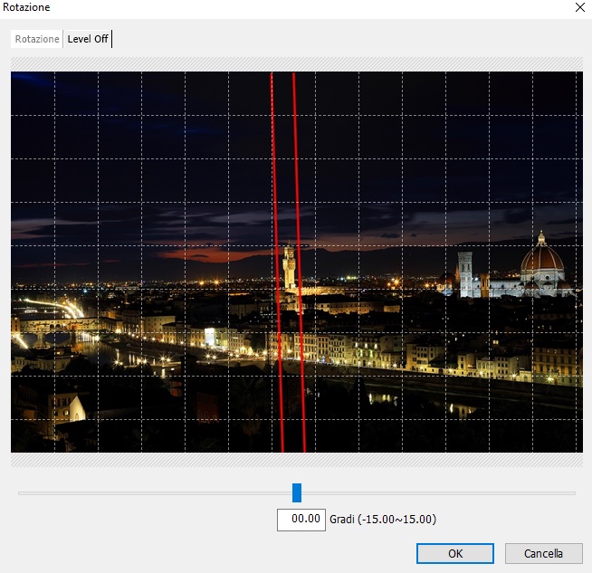Click the Rotazione title bar text
This screenshot has width=592, height=573.
tap(27, 7)
